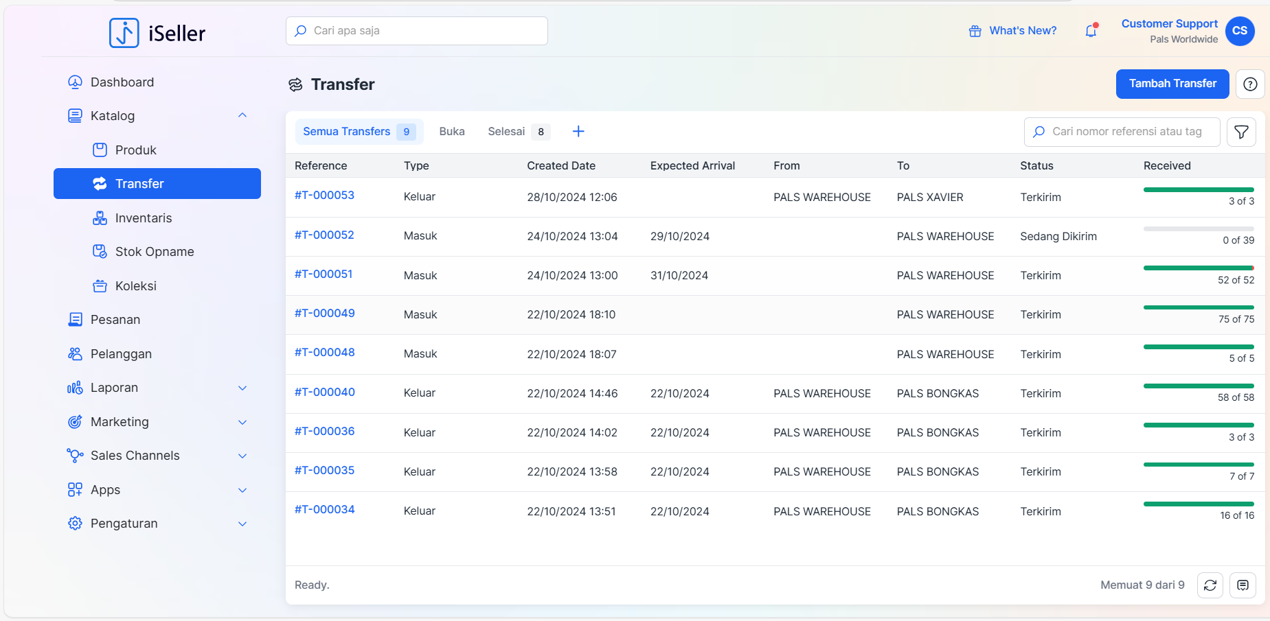The width and height of the screenshot is (1270, 621).
Task: Click the Laporan chart icon
Action: 75,388
